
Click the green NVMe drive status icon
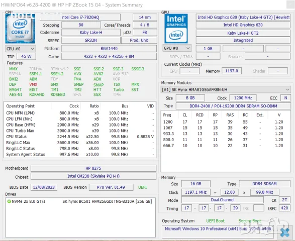9,201
